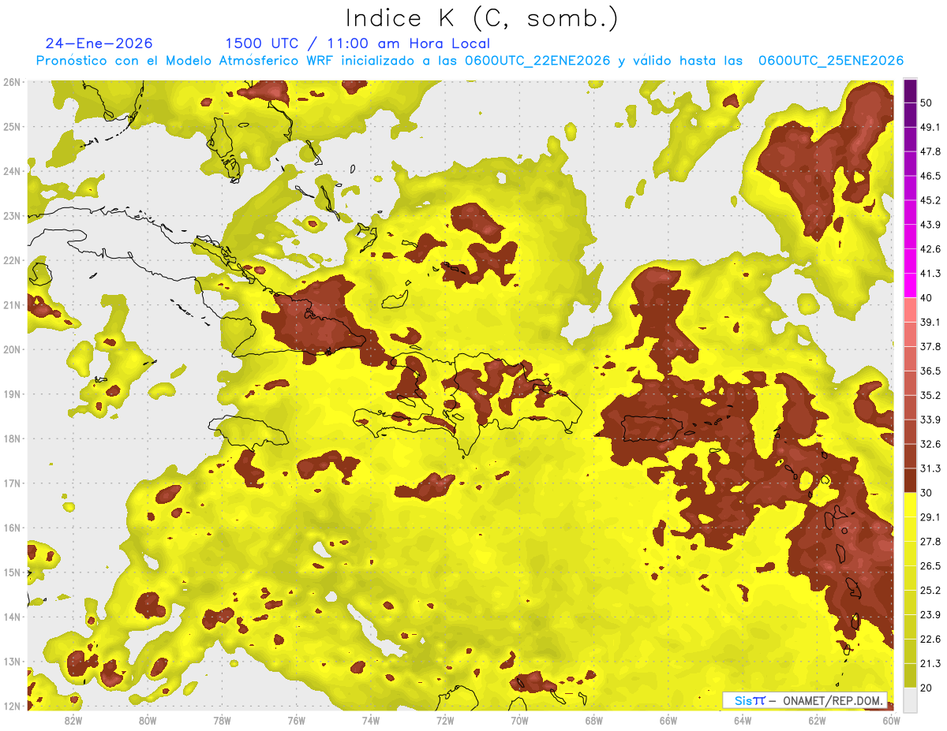Select the "23N" latitude tick label
Image resolution: width=947 pixels, height=731 pixels.
pyautogui.click(x=11, y=216)
